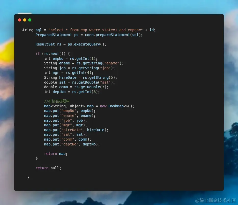Image resolution: width=238 pixels, height=205 pixels.
Task: Click the 'String job = rs.getString("job");' line
Action: pyautogui.click(x=80, y=68)
